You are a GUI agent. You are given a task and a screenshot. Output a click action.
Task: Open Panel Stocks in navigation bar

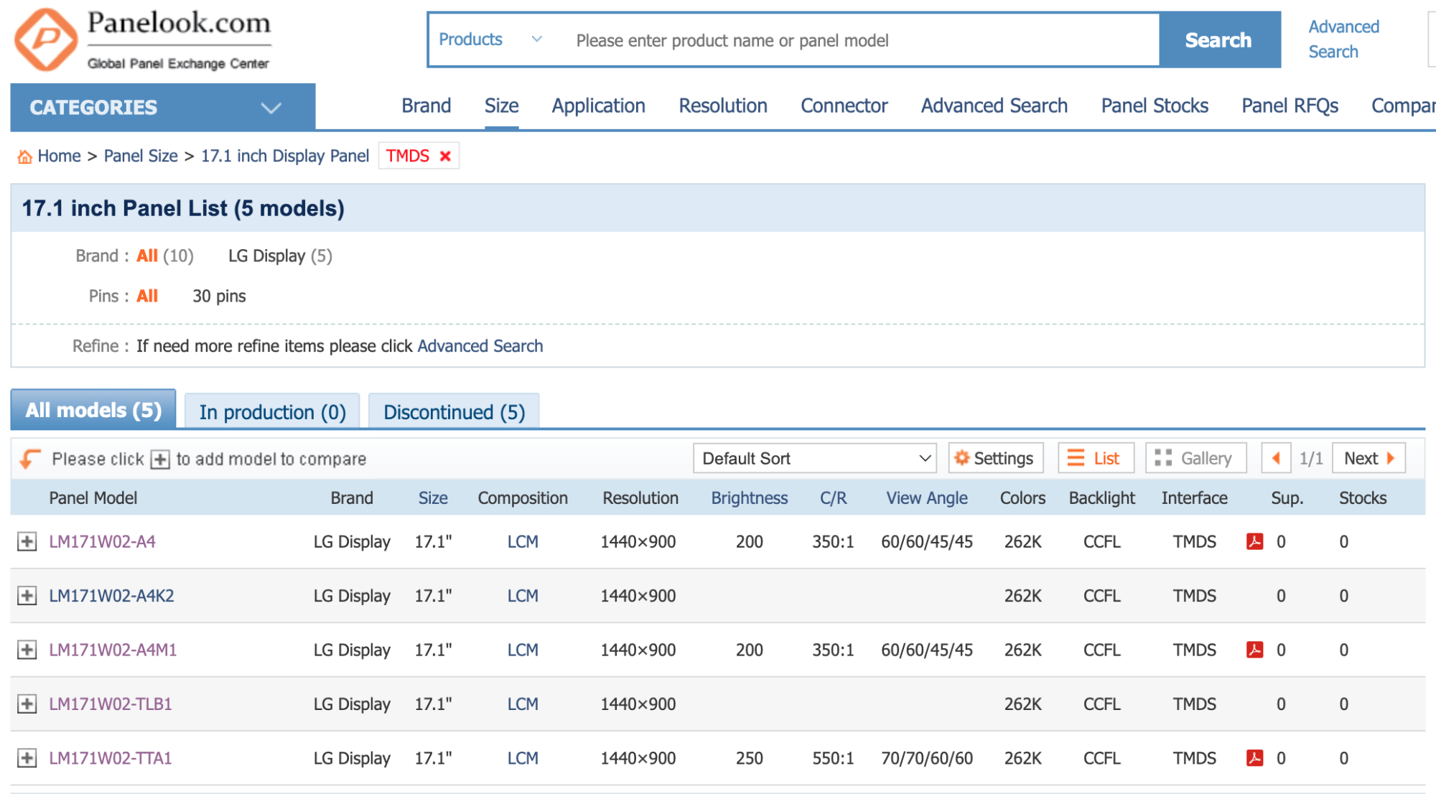[1155, 106]
